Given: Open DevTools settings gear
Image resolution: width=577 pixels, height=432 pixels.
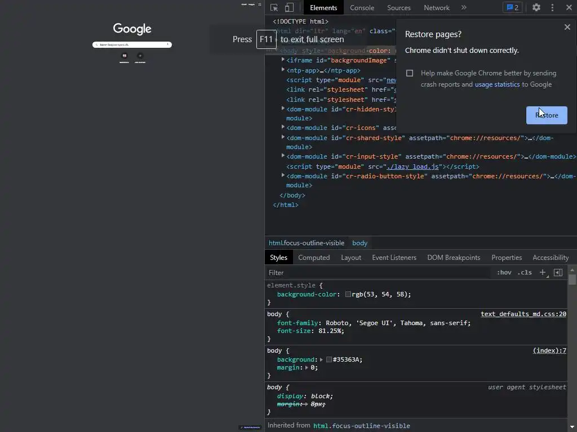Looking at the screenshot, I should (x=536, y=7).
